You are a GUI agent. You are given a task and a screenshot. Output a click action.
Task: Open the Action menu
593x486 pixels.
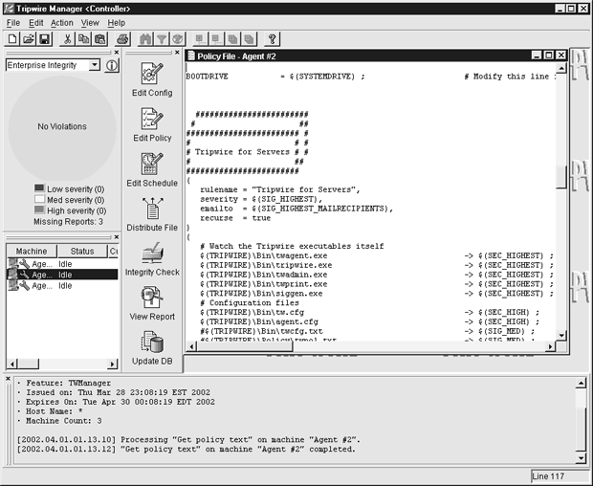tap(62, 23)
